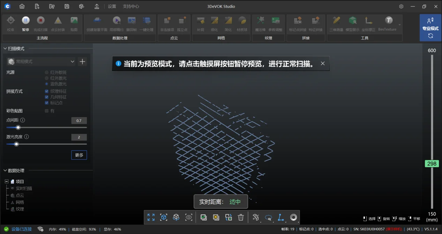Open the 三维测量 measurement tool

click(336, 21)
